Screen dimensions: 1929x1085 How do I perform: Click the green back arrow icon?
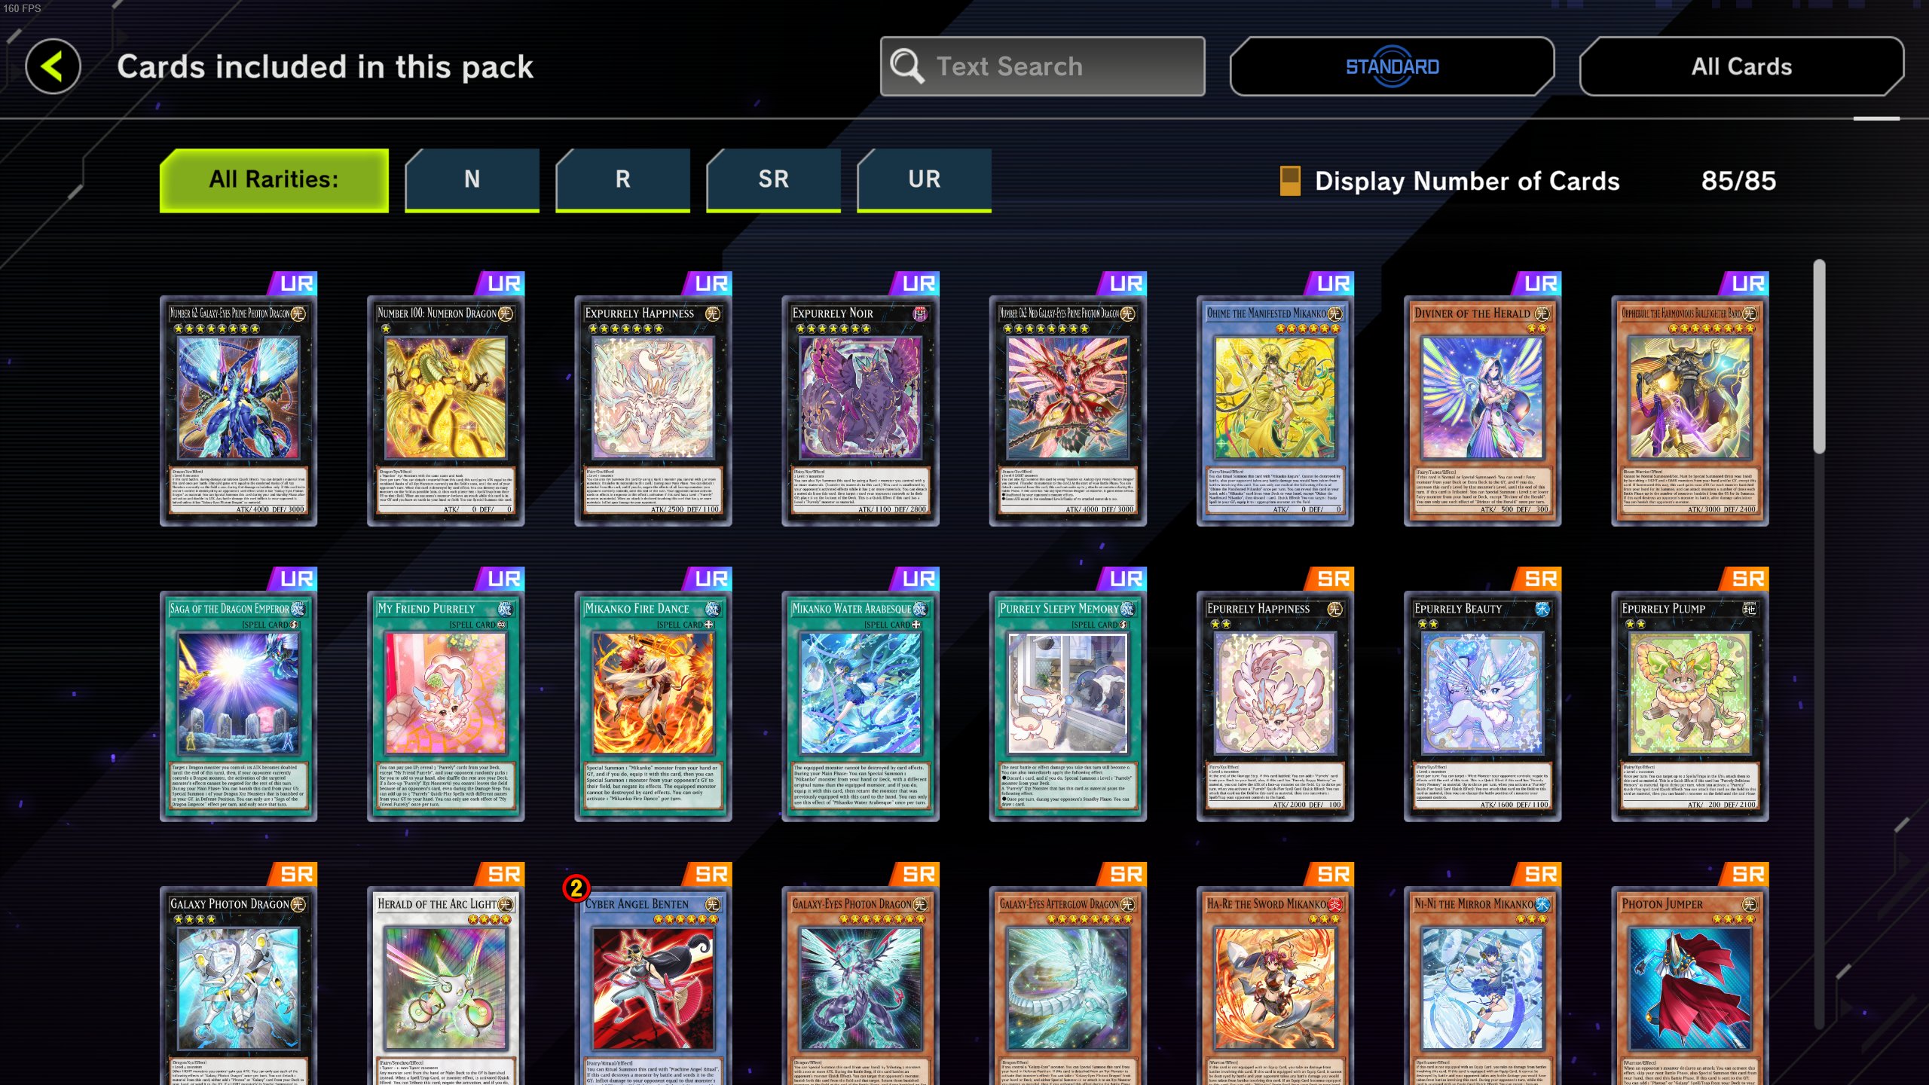53,66
